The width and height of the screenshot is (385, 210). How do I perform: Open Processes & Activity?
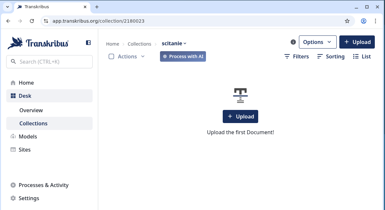(43, 185)
